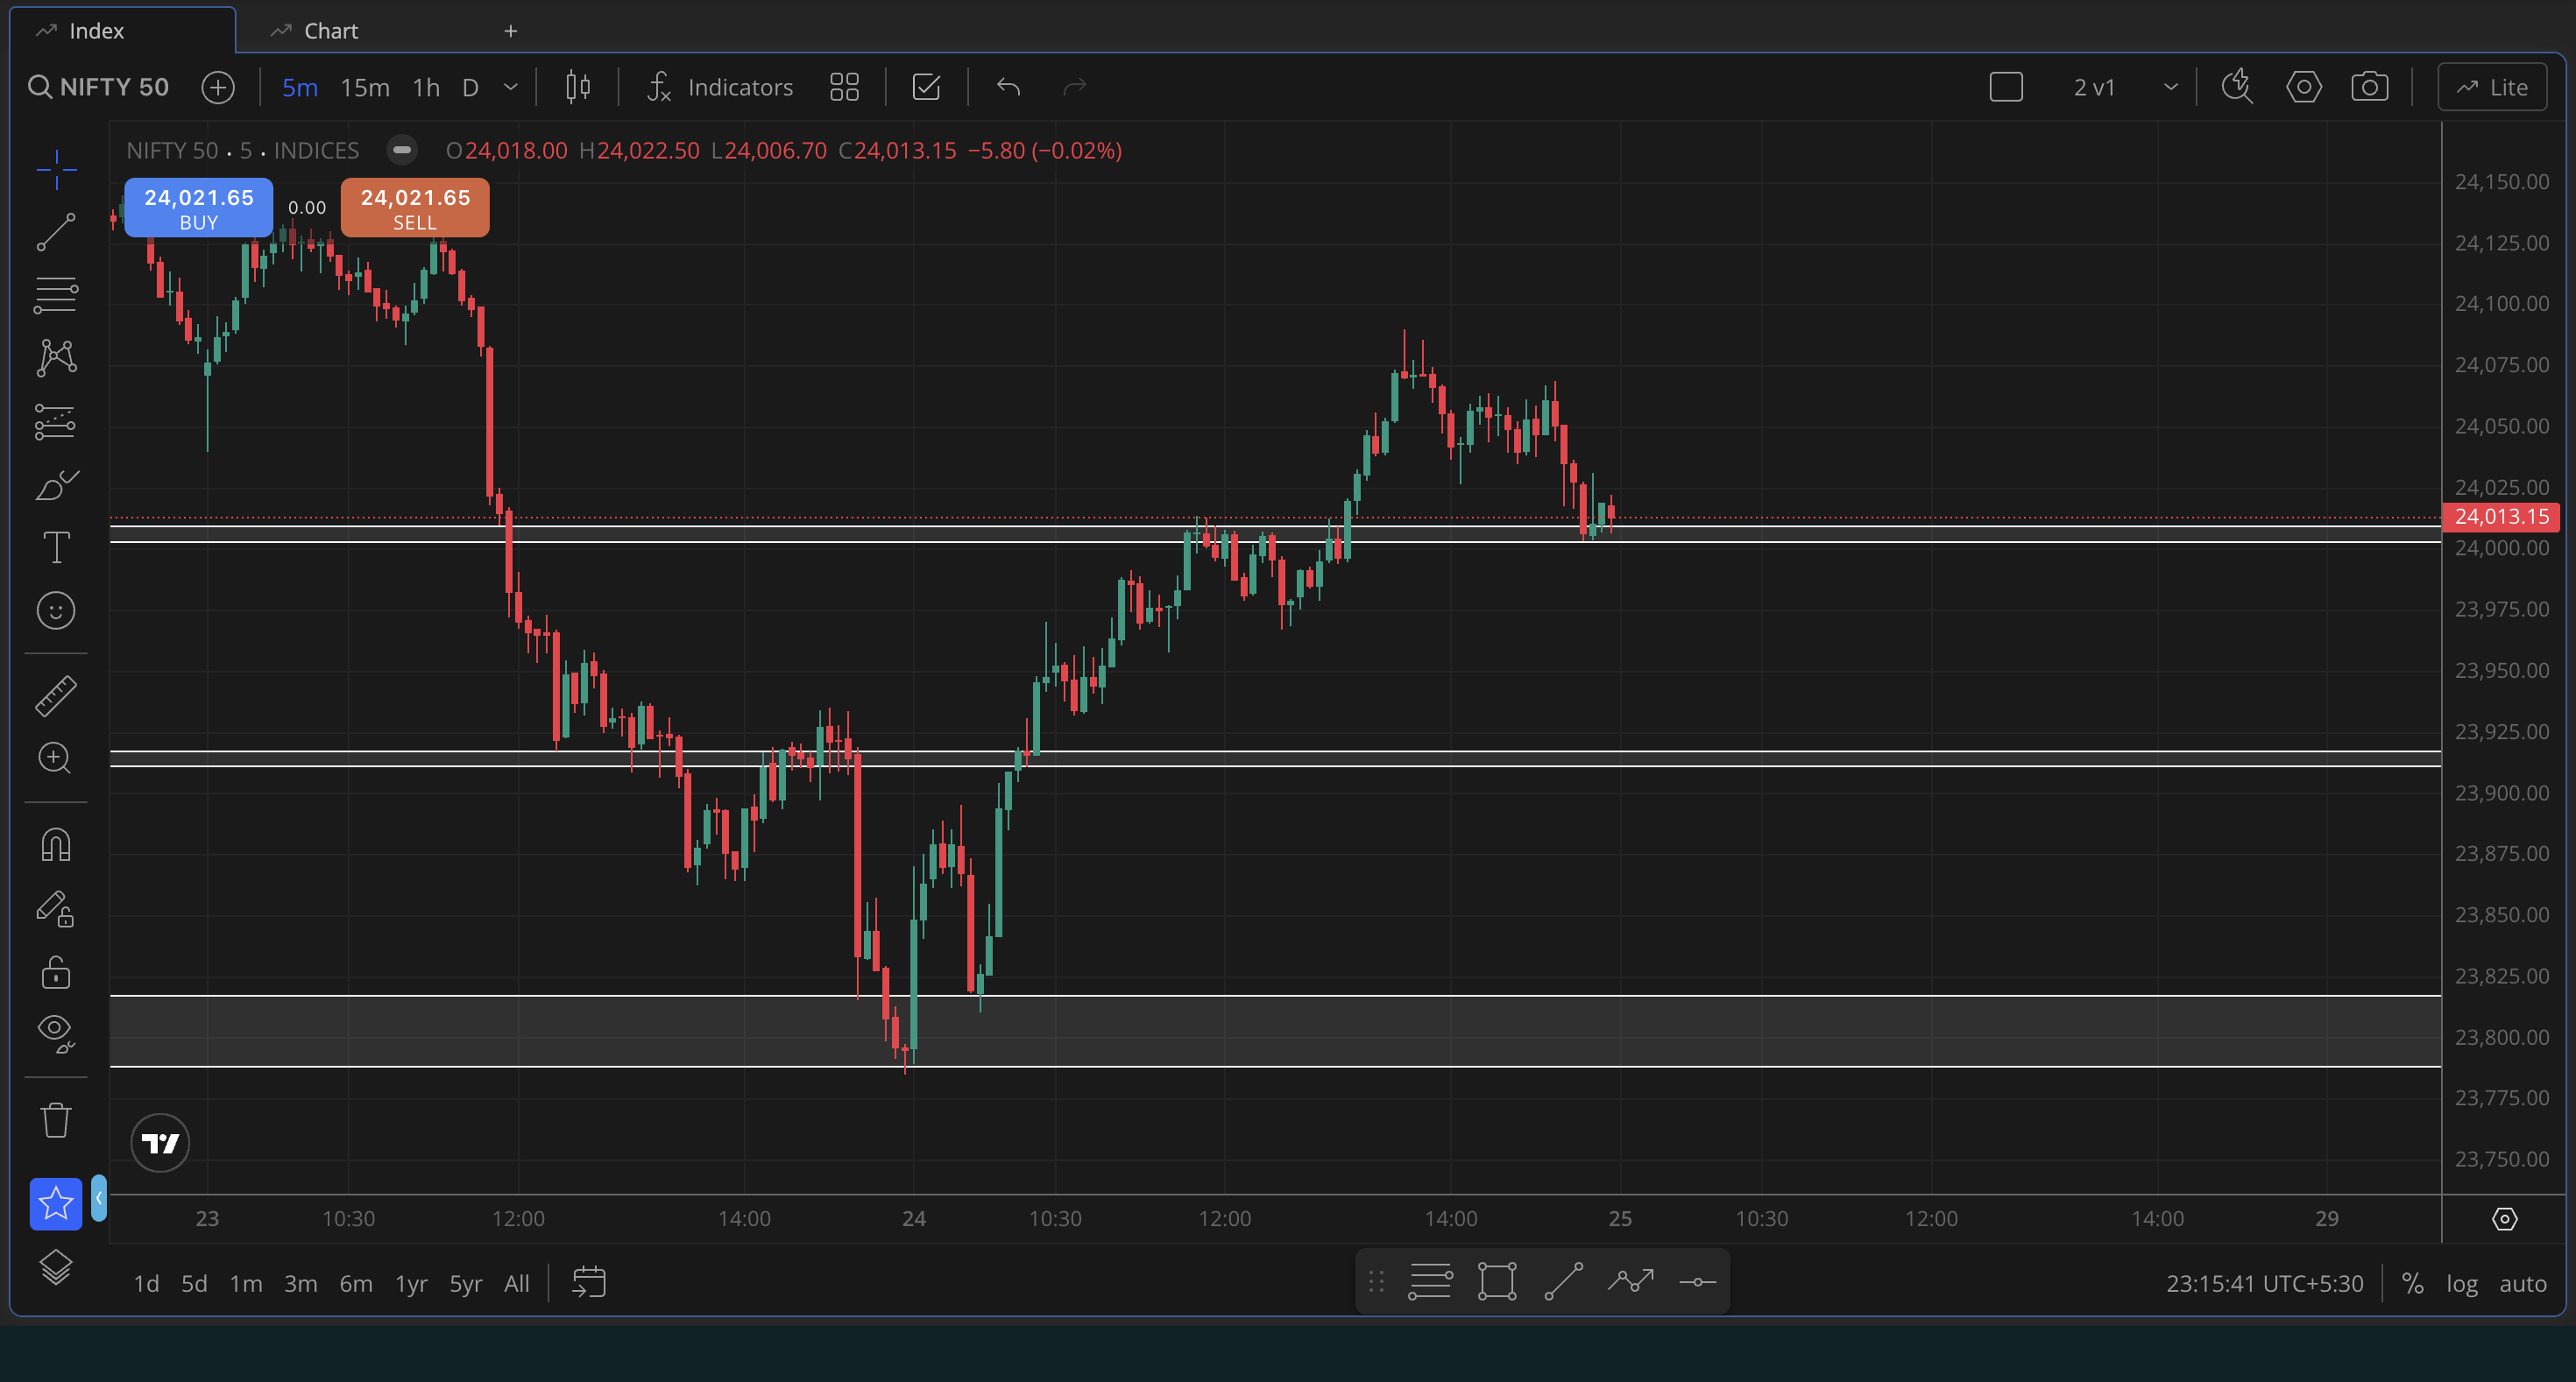
Task: Take a chart snapshot with camera icon
Action: (2370, 88)
